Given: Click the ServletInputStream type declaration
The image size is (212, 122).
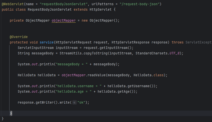Looking at the screenshot, I should point(36,48).
